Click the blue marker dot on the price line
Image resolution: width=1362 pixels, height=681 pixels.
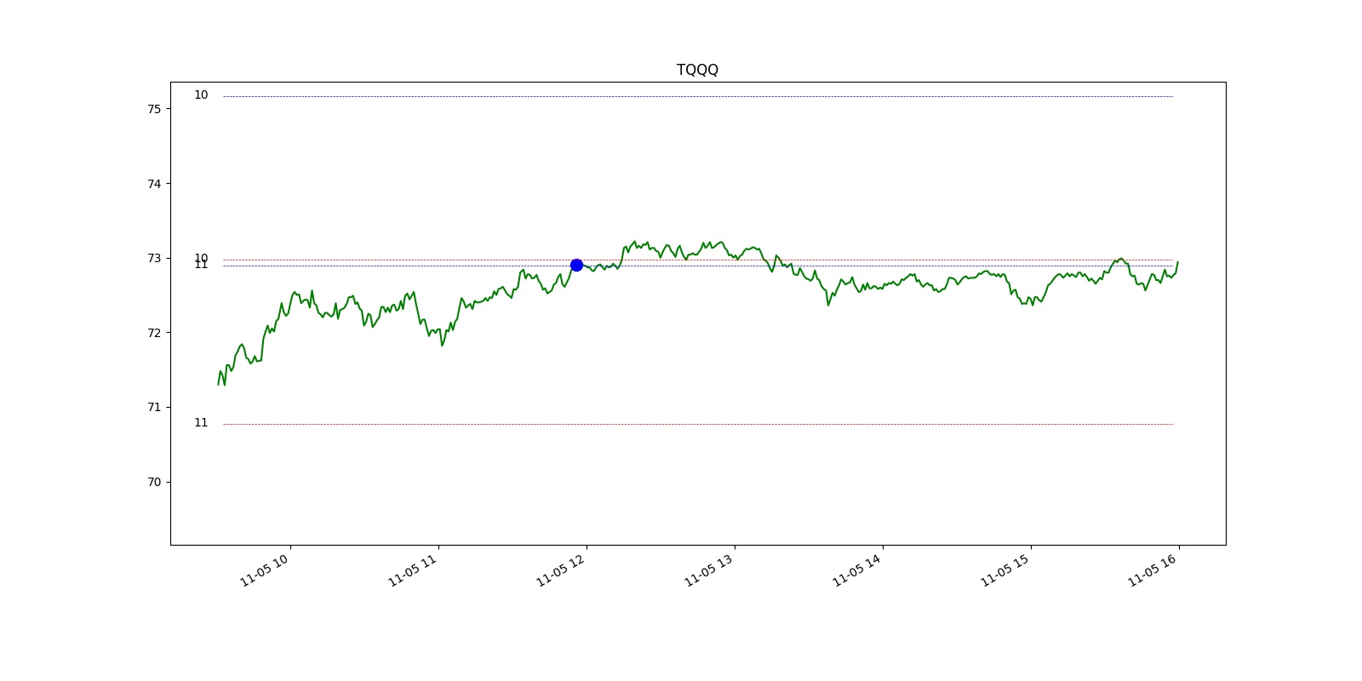pos(576,265)
